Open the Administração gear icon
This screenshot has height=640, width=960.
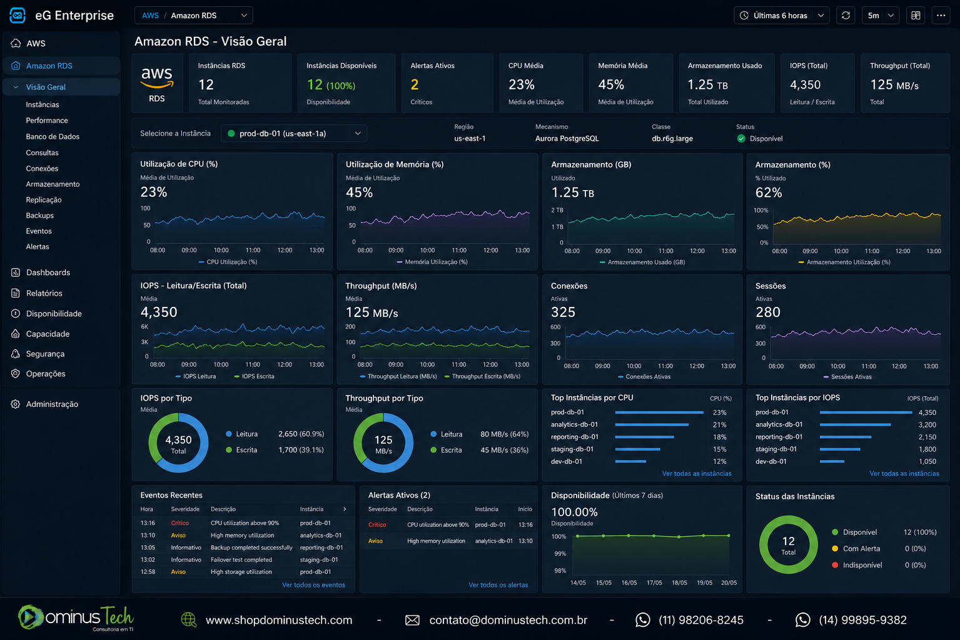tap(16, 404)
